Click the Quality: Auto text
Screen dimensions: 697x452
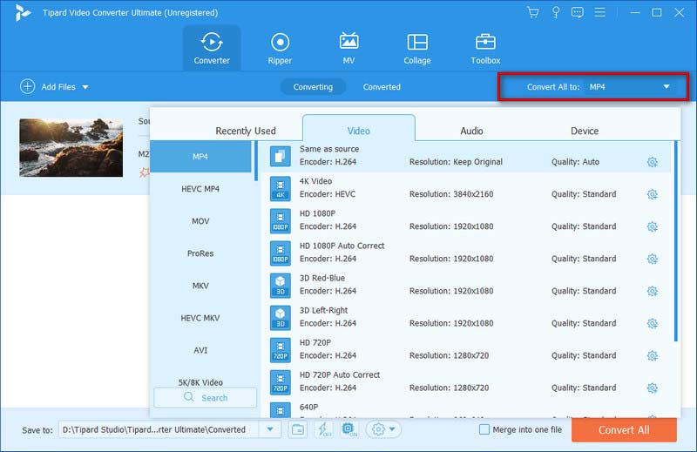point(575,162)
